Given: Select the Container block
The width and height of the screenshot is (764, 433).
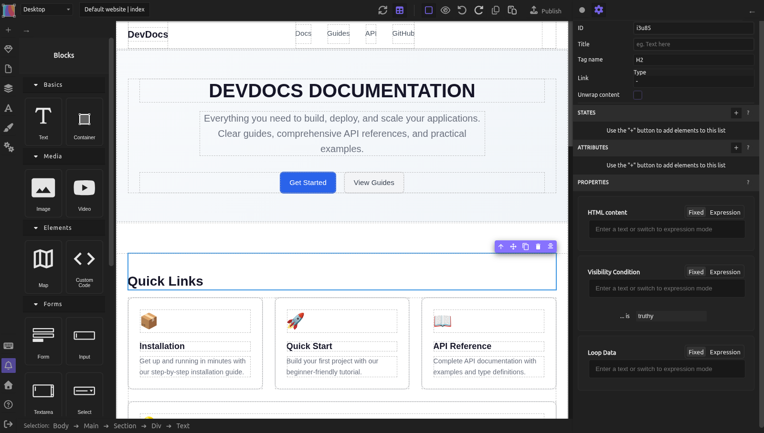Looking at the screenshot, I should pyautogui.click(x=85, y=122).
